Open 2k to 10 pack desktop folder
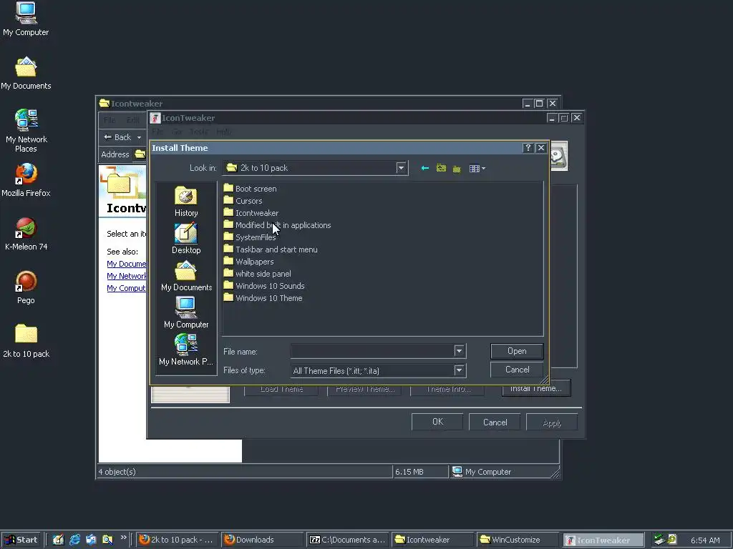733x549 pixels. pyautogui.click(x=26, y=341)
